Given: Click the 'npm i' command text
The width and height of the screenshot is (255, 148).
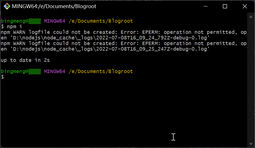Looking at the screenshot, I should point(14,27).
